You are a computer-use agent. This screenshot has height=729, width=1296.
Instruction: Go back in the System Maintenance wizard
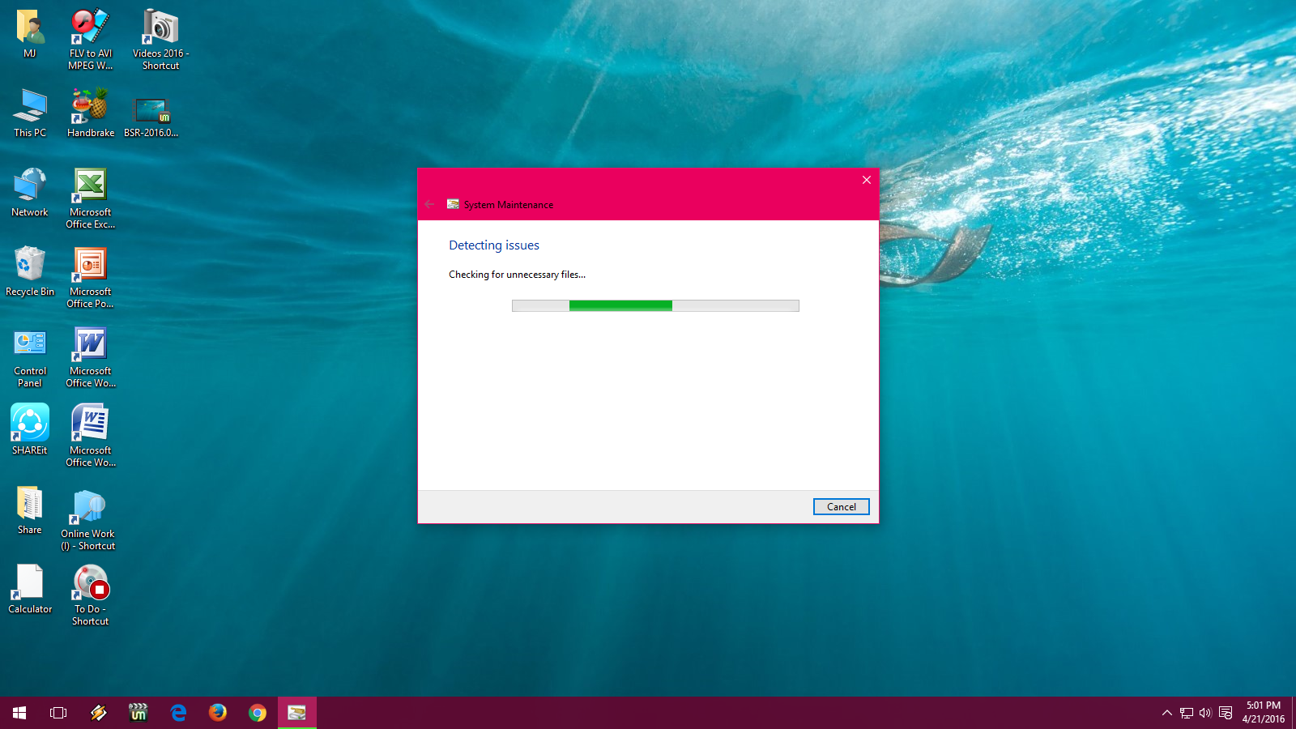click(x=430, y=204)
